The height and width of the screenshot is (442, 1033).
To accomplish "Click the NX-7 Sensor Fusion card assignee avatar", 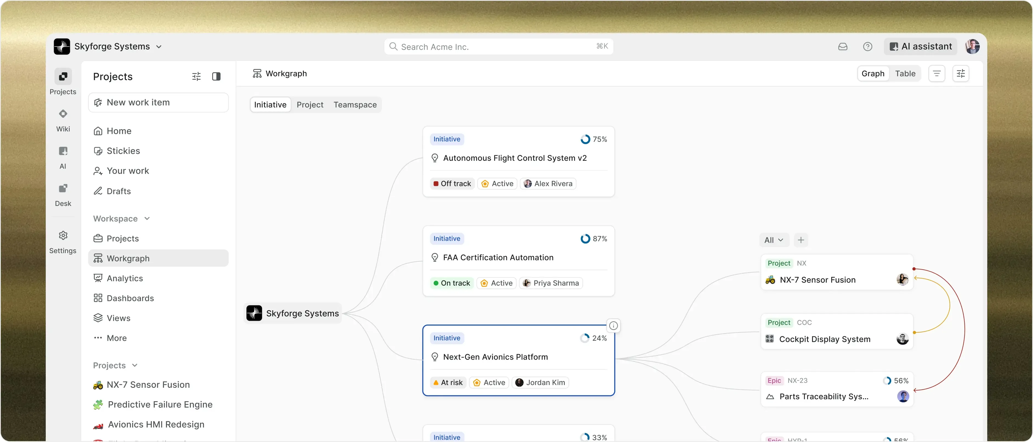I will pyautogui.click(x=902, y=280).
